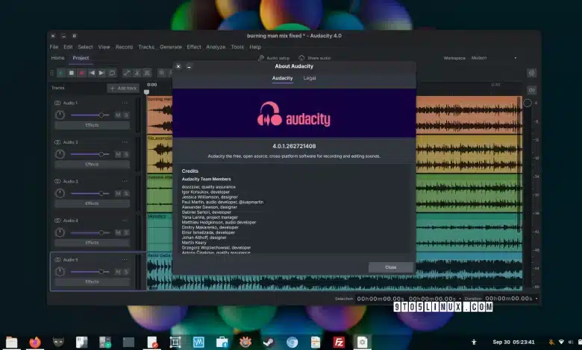Click the Stop button in the transport toolbar
Viewport: 582px width, 350px height.
(x=72, y=73)
